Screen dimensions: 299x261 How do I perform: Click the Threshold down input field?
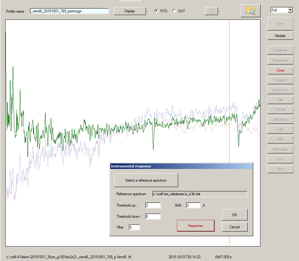tap(153, 217)
